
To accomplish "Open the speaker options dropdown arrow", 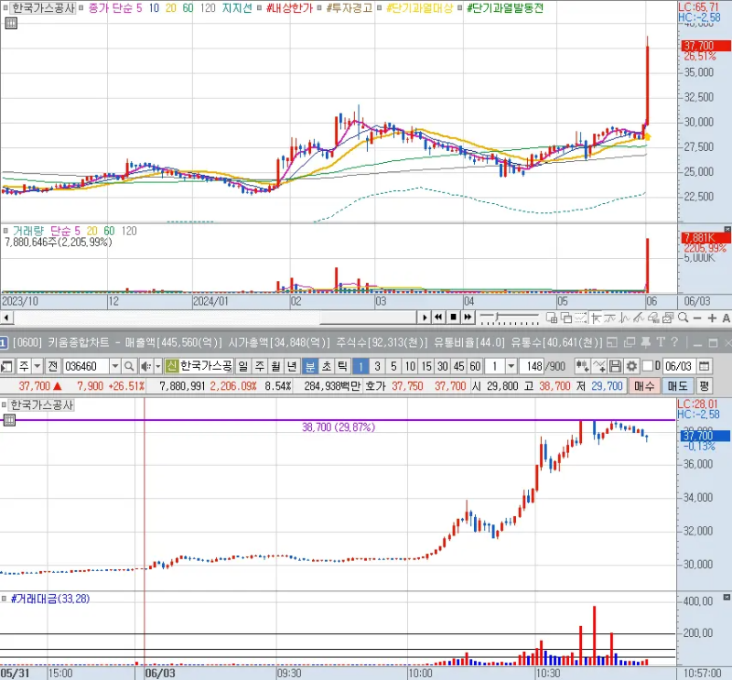I will [x=158, y=366].
